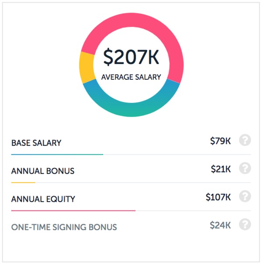Select the ANNUAL BONUS label
The width and height of the screenshot is (262, 264).
43,171
